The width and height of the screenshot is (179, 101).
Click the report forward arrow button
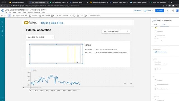pyautogui.click(x=131, y=84)
